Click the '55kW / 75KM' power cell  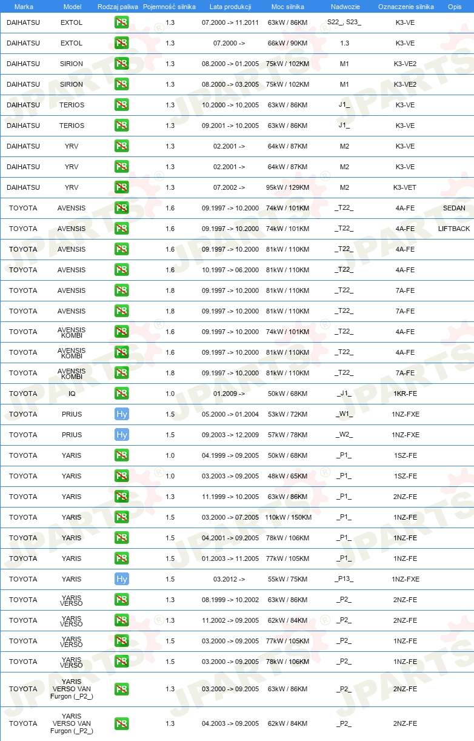[x=287, y=579]
